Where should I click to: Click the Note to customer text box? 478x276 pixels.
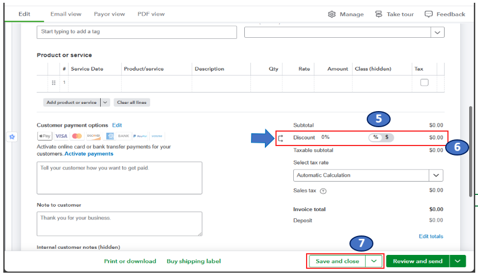[120, 224]
